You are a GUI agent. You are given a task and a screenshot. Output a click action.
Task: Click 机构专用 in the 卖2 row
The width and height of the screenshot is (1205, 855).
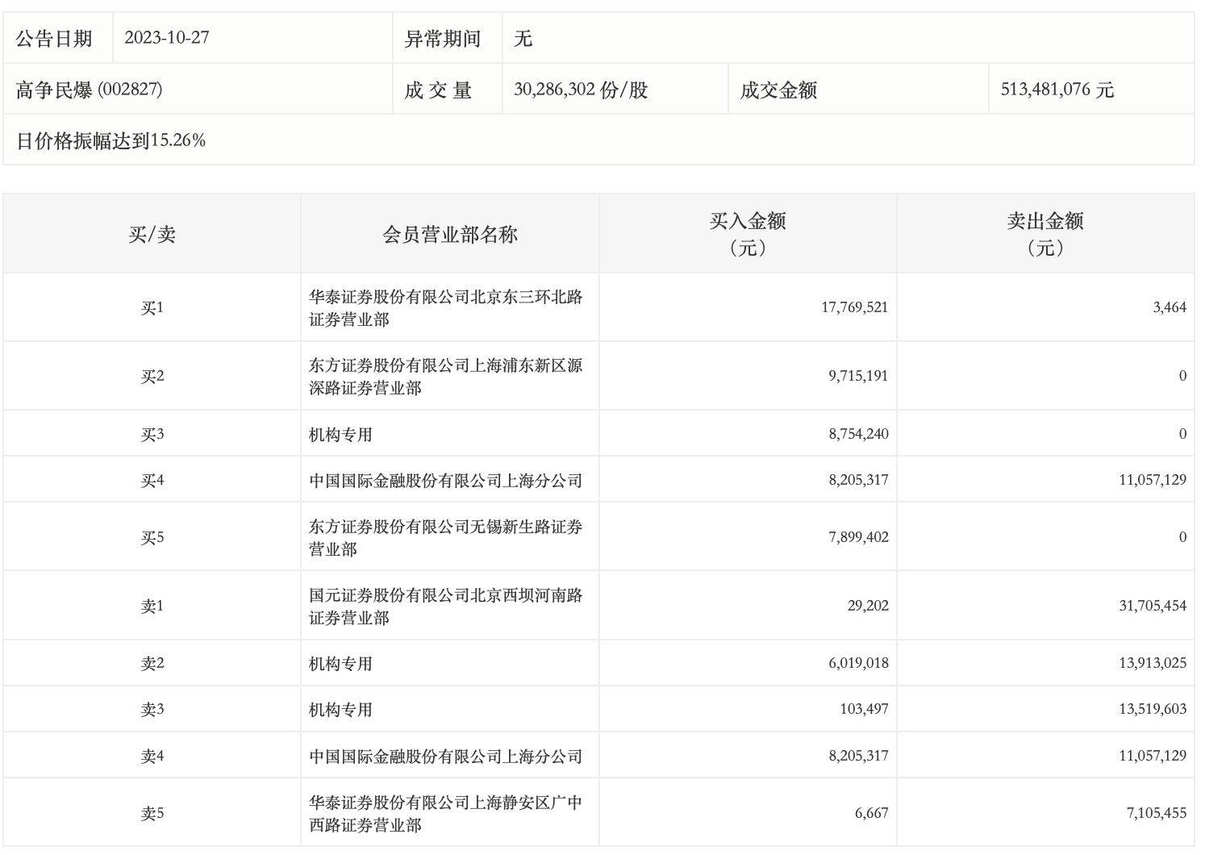click(340, 664)
